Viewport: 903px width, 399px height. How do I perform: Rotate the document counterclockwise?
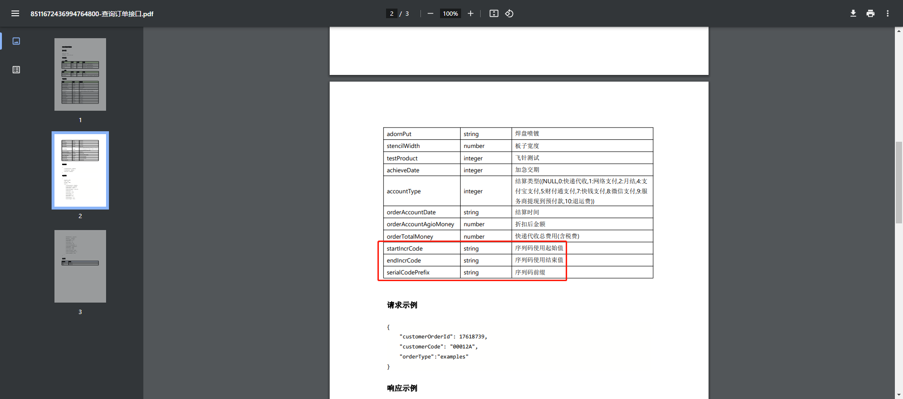click(x=509, y=13)
